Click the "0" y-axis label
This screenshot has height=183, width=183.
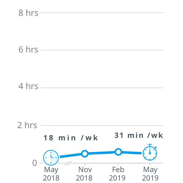click(x=34, y=163)
